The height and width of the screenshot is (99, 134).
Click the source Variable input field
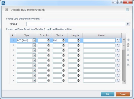(76, 24)
